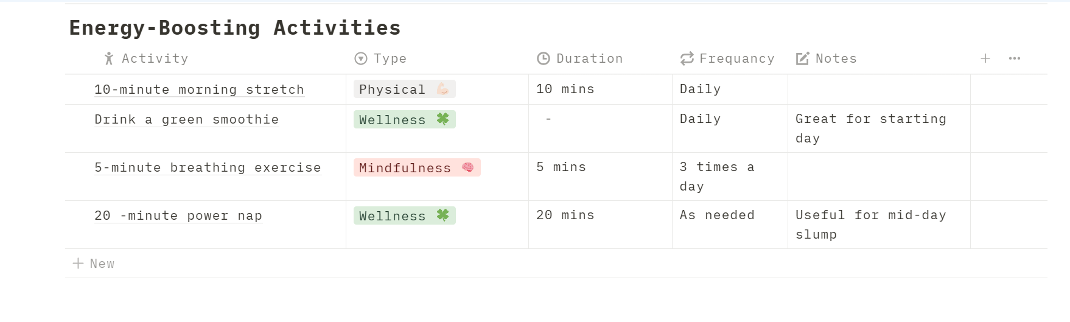Screen dimensions: 1070x322
Task: Click the Energy-Boosting Activities title
Action: [235, 28]
